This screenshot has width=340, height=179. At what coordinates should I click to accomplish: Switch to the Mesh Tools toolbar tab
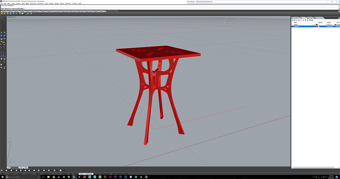click(81, 11)
